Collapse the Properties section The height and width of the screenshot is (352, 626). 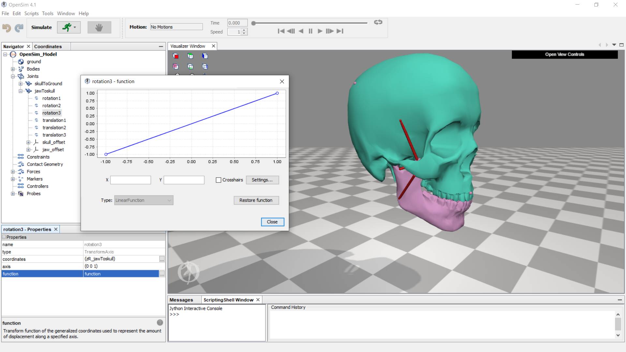[4, 237]
